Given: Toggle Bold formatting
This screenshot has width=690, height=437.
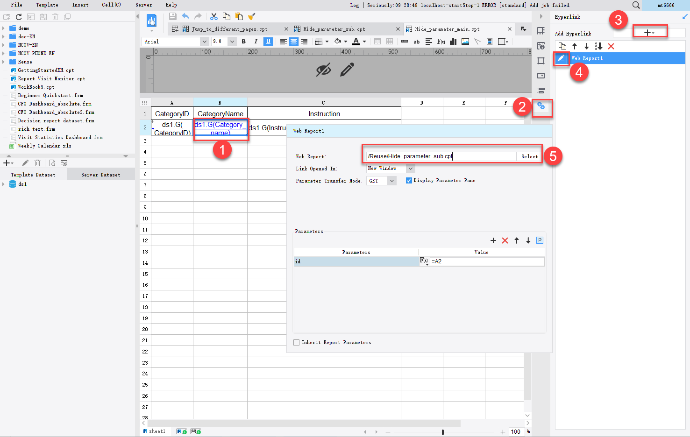Looking at the screenshot, I should point(243,42).
